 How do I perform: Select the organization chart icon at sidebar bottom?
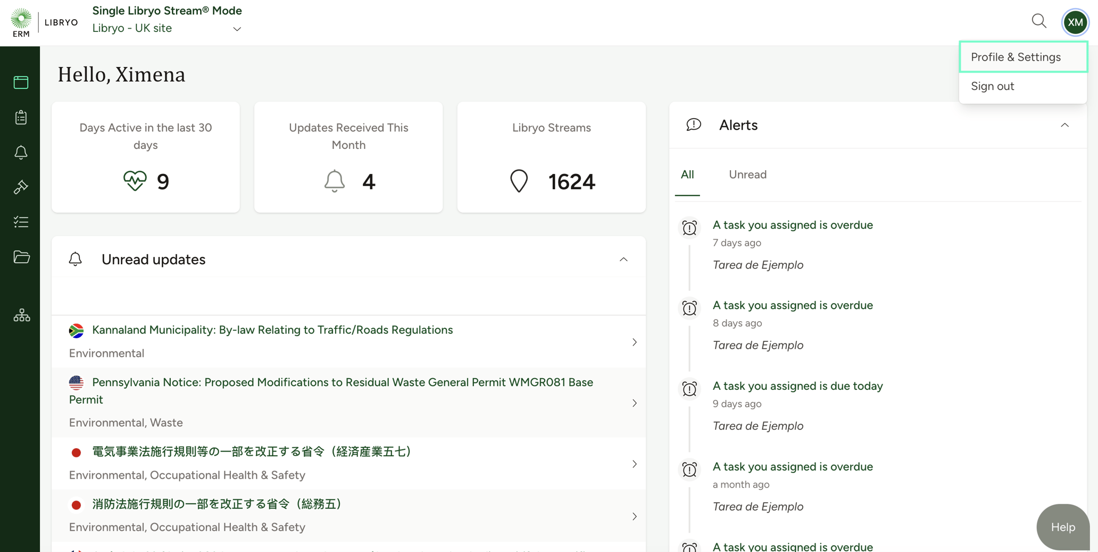21,315
